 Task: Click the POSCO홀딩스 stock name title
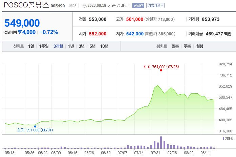pyautogui.click(x=26, y=5)
